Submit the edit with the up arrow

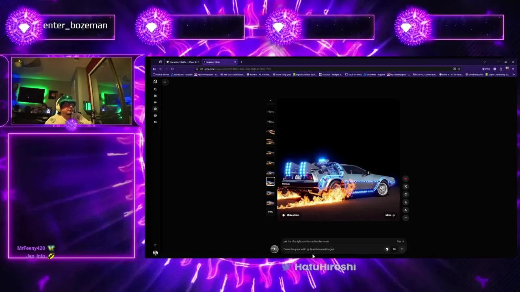coord(402,249)
